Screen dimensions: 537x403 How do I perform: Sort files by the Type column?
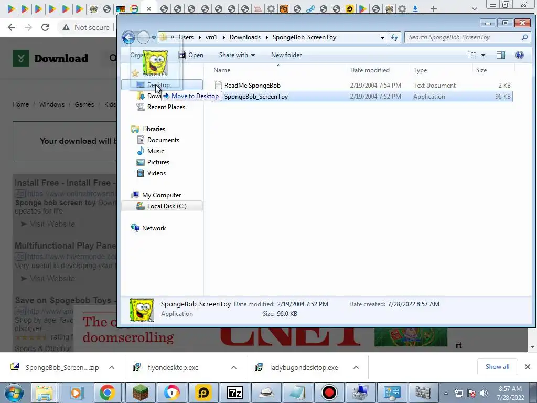click(420, 70)
